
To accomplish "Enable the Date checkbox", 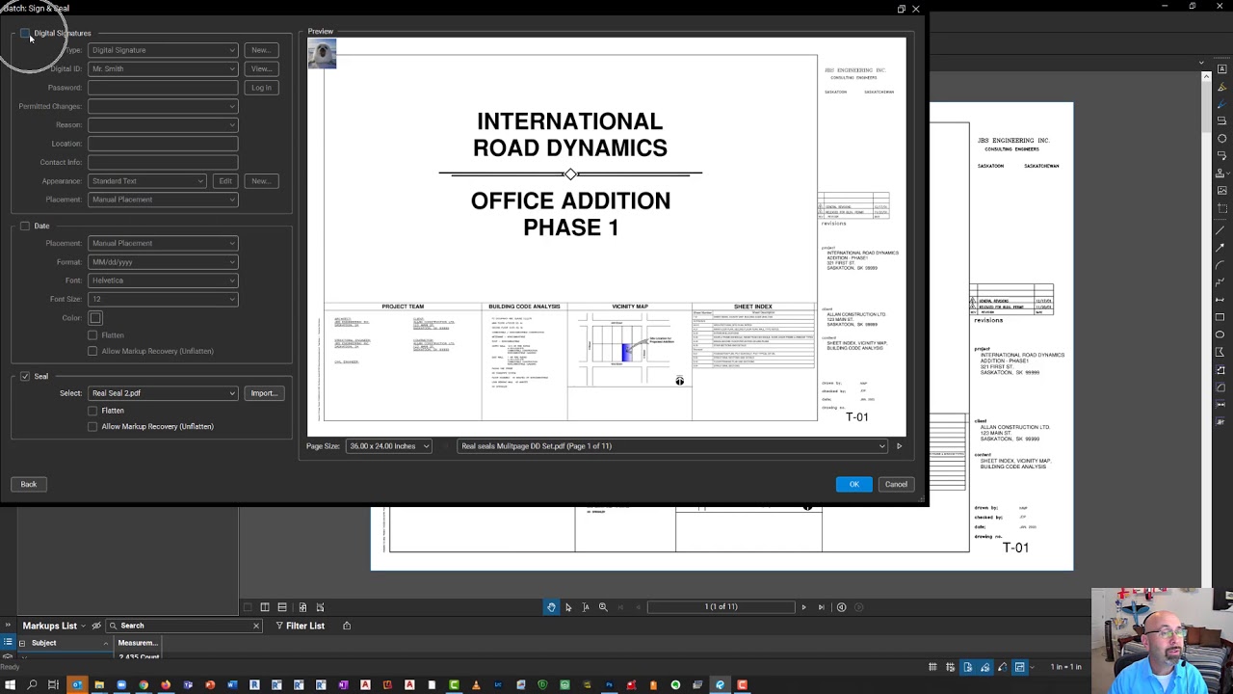I will pyautogui.click(x=25, y=227).
